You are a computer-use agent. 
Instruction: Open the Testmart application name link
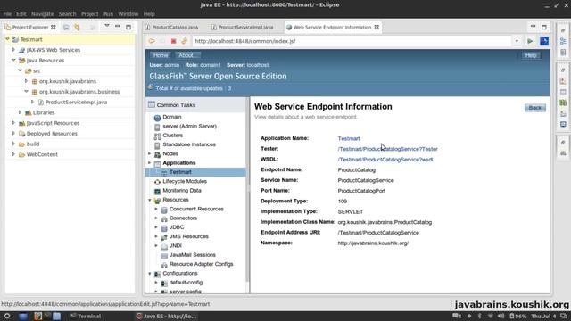point(349,139)
